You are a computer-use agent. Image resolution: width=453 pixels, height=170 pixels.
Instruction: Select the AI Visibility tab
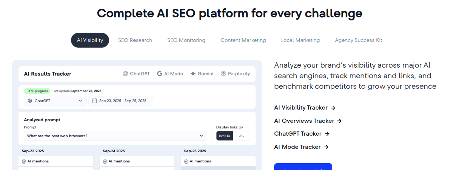(x=90, y=40)
